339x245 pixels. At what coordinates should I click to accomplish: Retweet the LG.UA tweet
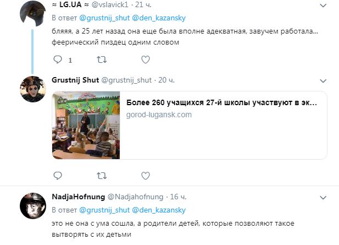click(x=102, y=59)
